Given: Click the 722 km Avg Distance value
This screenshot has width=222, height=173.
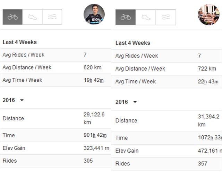Looking at the screenshot, I should coord(207,69).
